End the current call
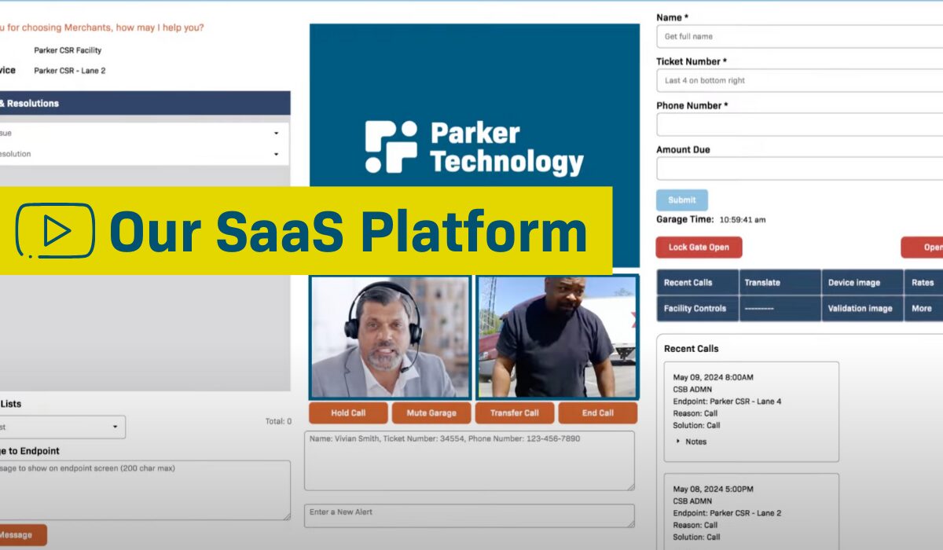The width and height of the screenshot is (943, 550). point(597,413)
